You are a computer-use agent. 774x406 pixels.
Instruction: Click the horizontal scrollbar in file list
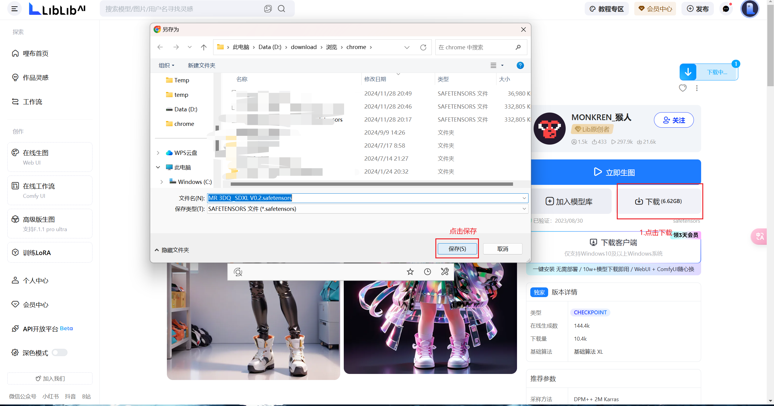371,184
